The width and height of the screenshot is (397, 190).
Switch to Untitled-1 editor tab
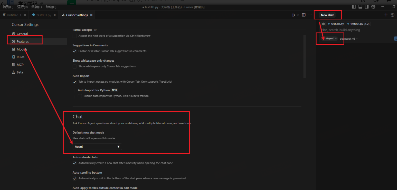[14, 15]
